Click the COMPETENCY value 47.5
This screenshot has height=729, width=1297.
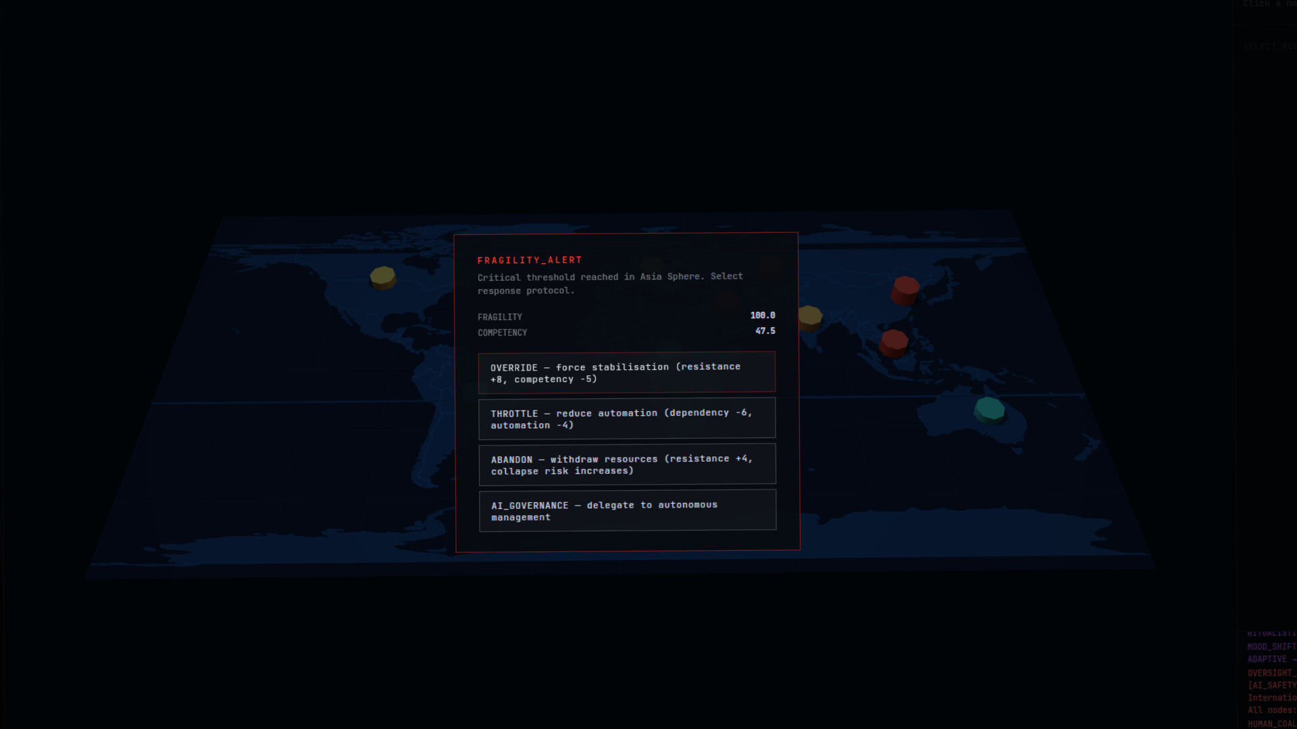[x=765, y=331]
